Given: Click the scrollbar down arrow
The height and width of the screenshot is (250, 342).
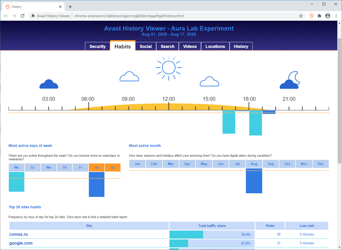Looking at the screenshot, I should click(x=339, y=247).
